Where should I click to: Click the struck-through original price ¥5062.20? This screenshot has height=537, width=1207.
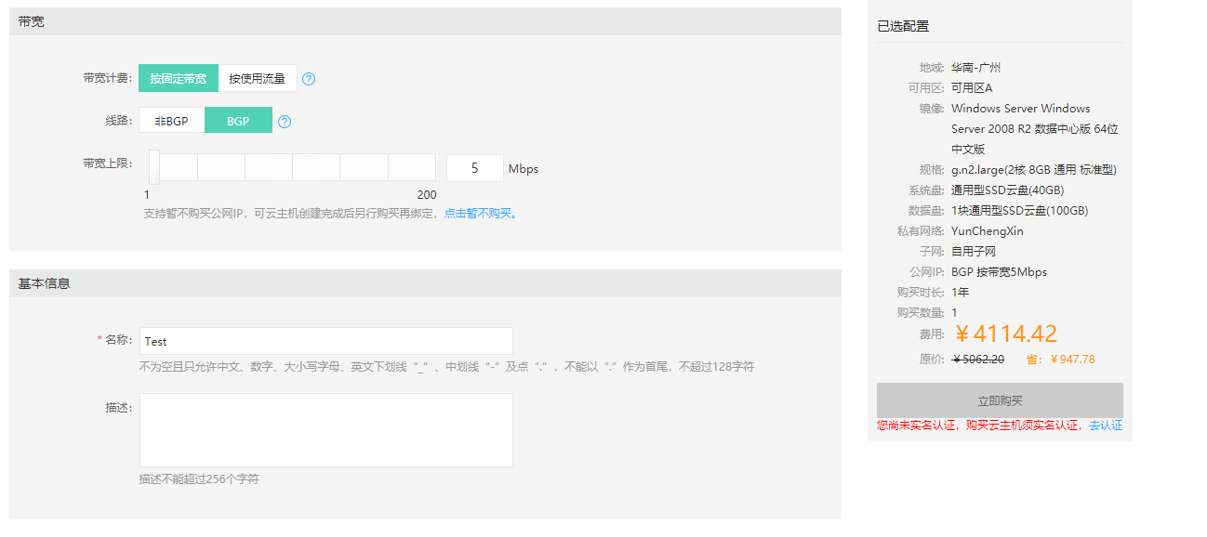[x=978, y=360]
